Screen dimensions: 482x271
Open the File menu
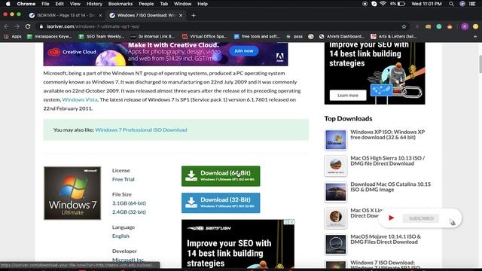(45, 4)
